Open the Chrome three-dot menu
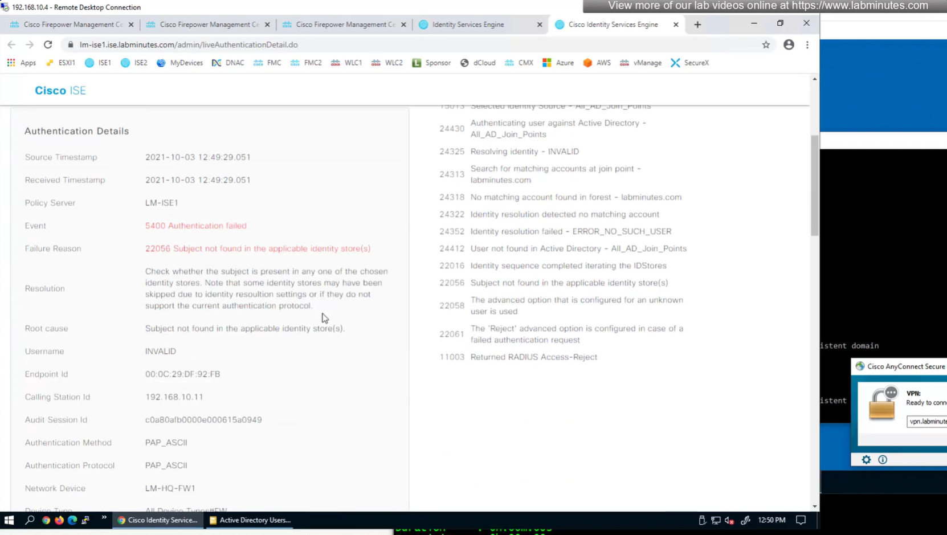Image resolution: width=947 pixels, height=535 pixels. pyautogui.click(x=807, y=44)
